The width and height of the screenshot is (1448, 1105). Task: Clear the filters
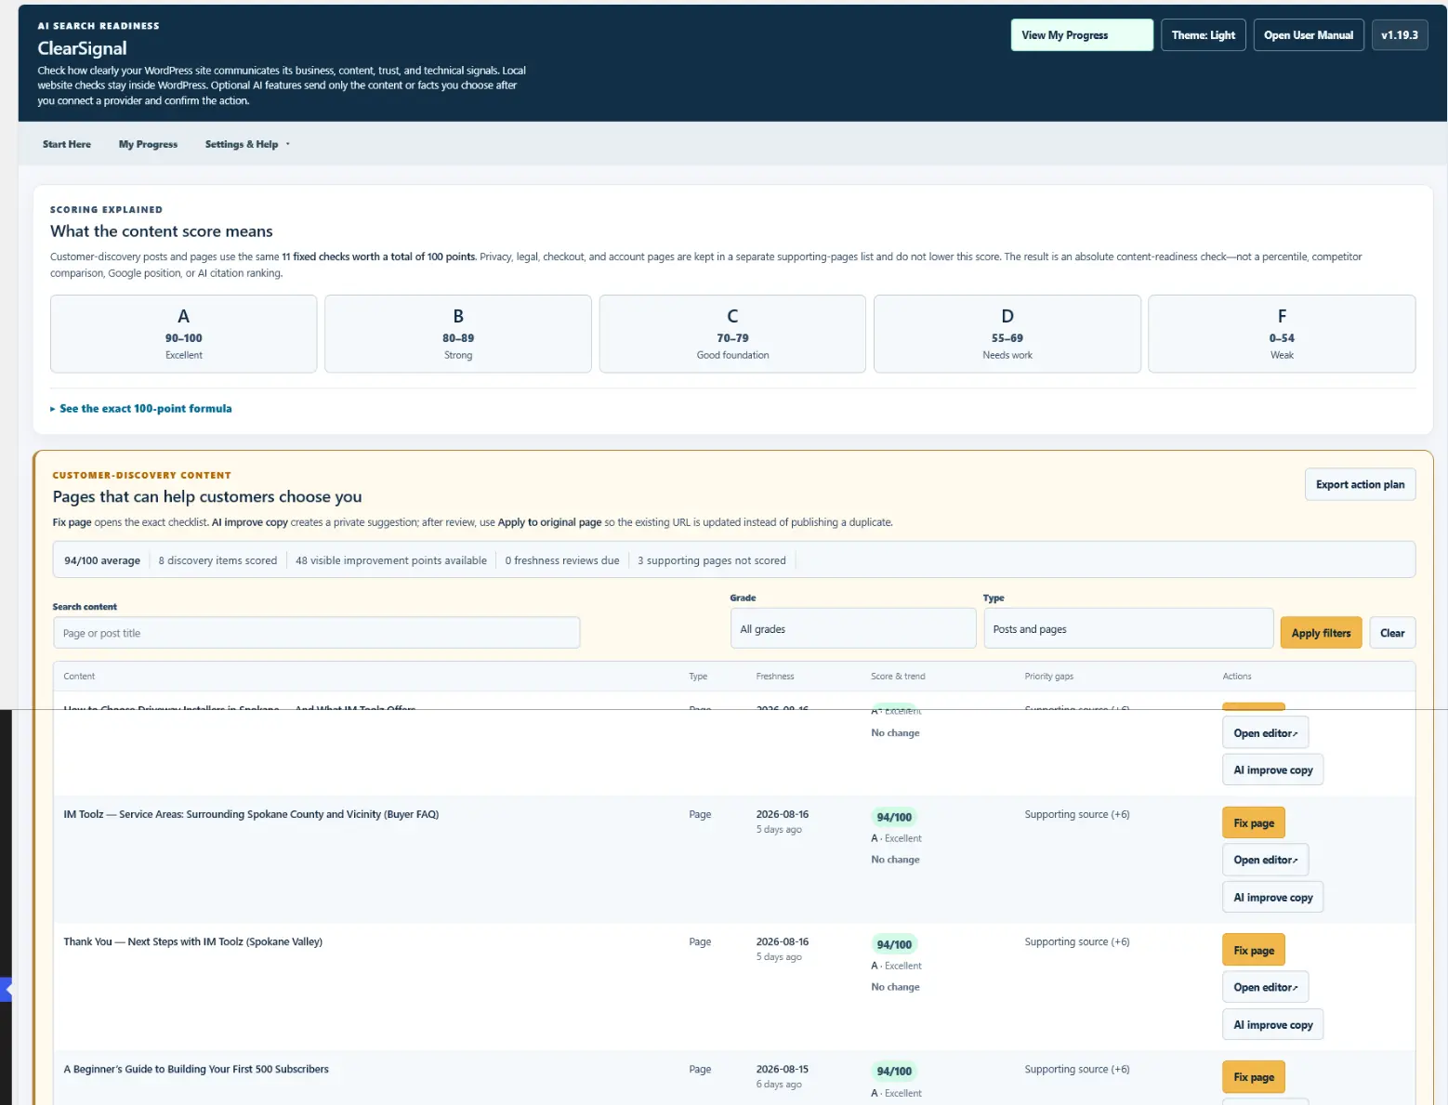pyautogui.click(x=1392, y=633)
